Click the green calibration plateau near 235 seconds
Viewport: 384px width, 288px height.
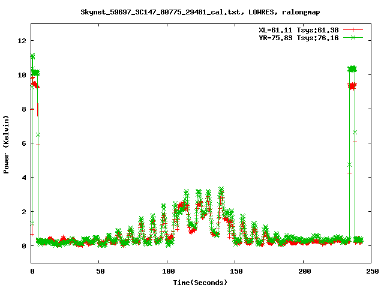pyautogui.click(x=352, y=70)
